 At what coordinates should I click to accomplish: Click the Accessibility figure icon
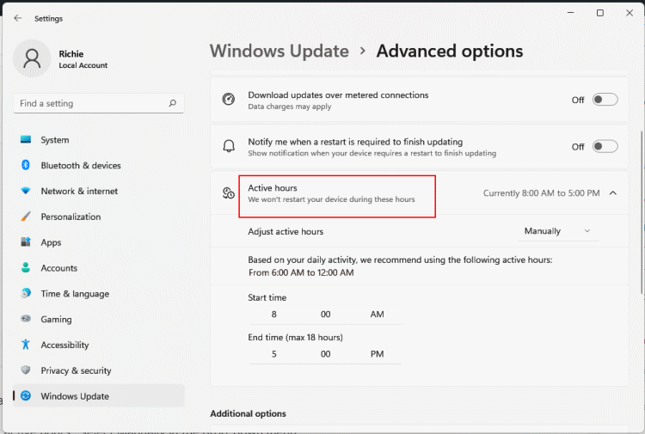click(x=26, y=345)
